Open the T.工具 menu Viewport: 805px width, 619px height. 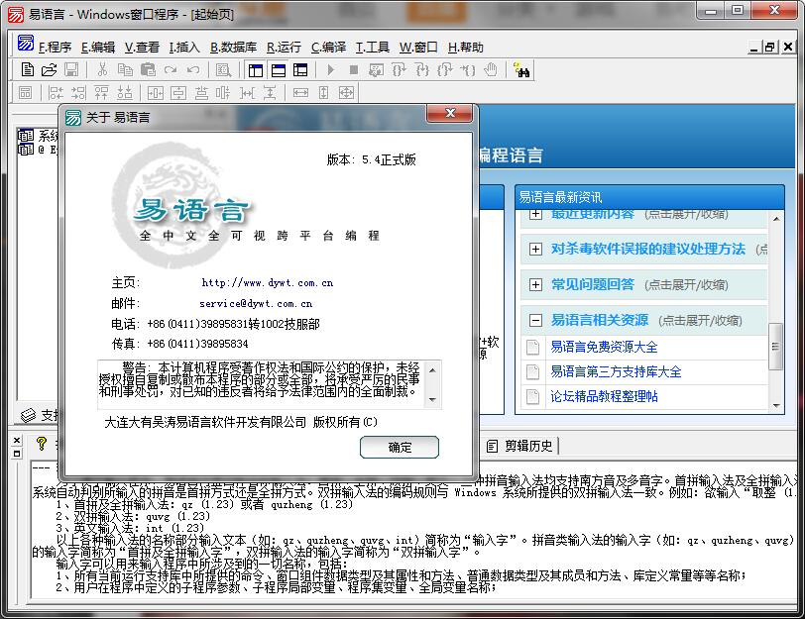372,48
